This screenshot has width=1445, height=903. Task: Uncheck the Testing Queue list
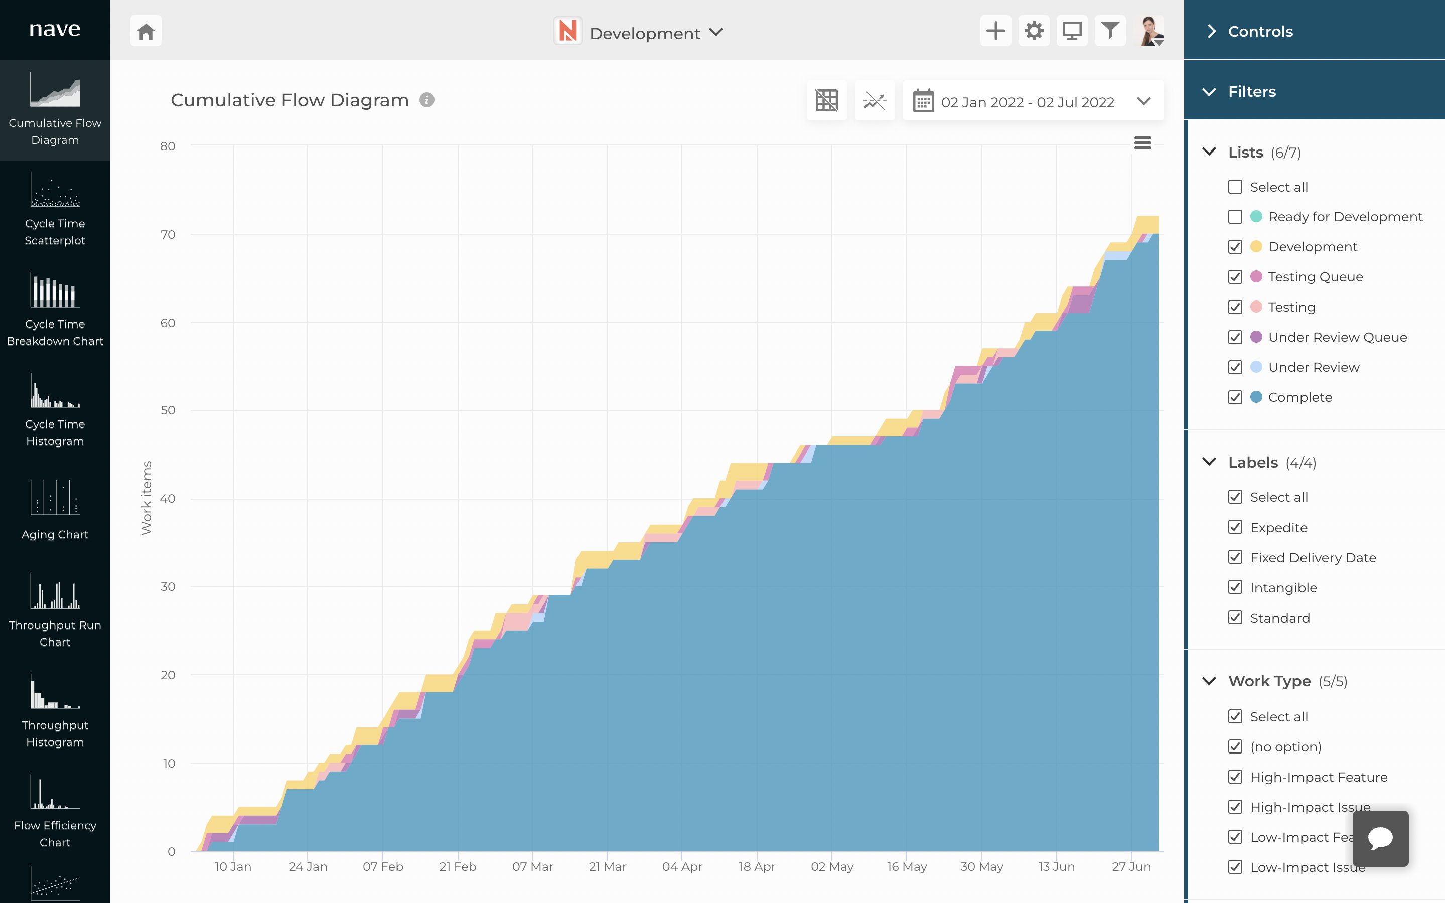1235,277
